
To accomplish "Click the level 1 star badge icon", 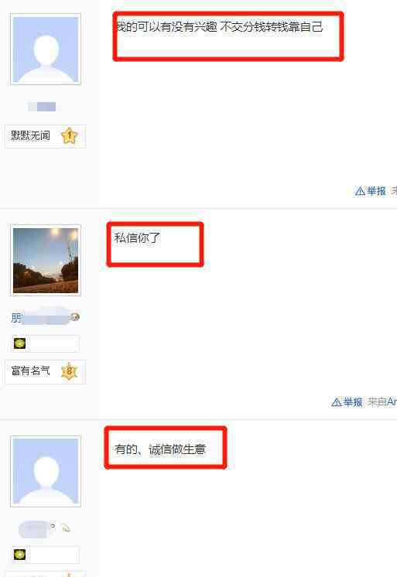I will (x=69, y=136).
